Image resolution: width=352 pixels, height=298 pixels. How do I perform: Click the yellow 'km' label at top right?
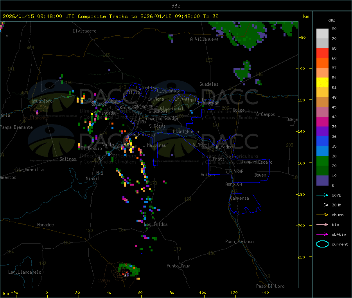[x=306, y=16]
